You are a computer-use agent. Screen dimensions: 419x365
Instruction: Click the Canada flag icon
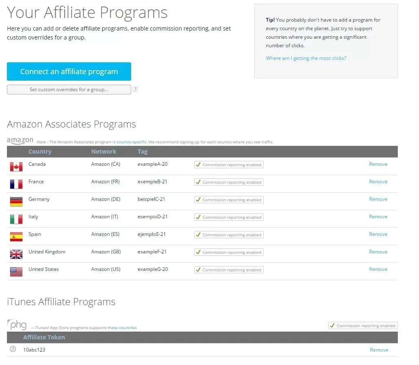(16, 167)
